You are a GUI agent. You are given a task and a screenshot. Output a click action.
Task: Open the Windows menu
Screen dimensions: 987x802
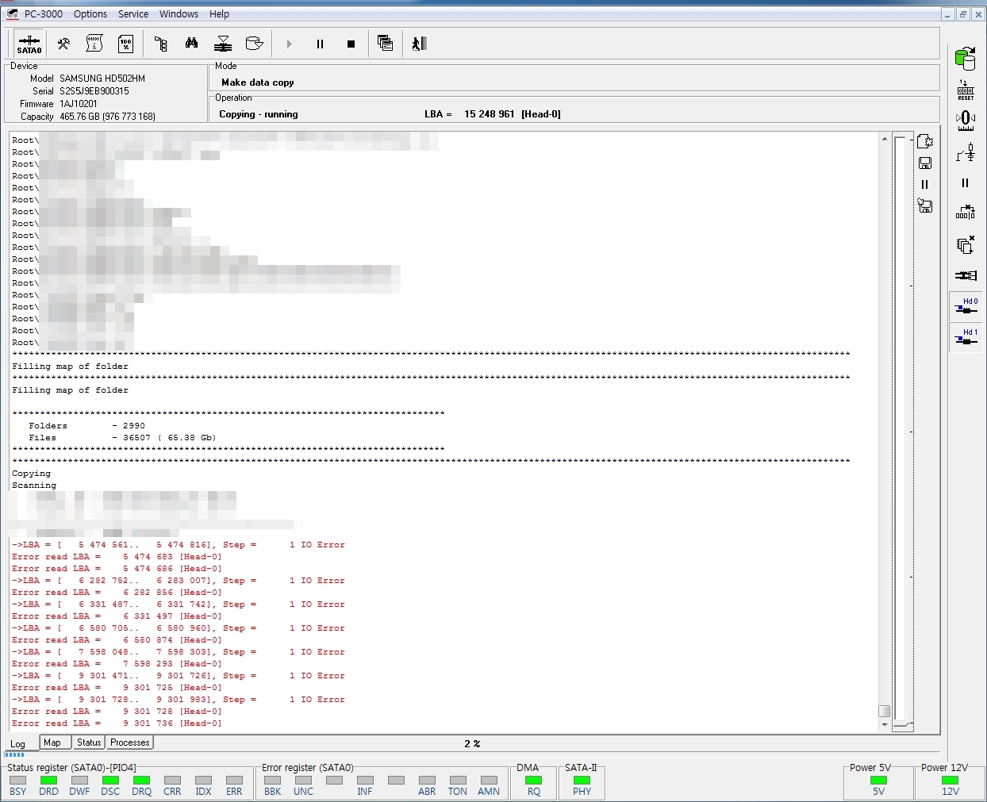coord(179,14)
